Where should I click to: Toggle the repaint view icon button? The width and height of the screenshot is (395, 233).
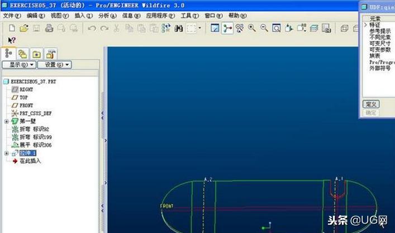click(x=215, y=28)
